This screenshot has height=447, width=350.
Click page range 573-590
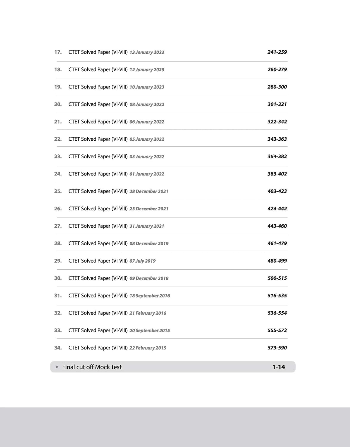277,348
